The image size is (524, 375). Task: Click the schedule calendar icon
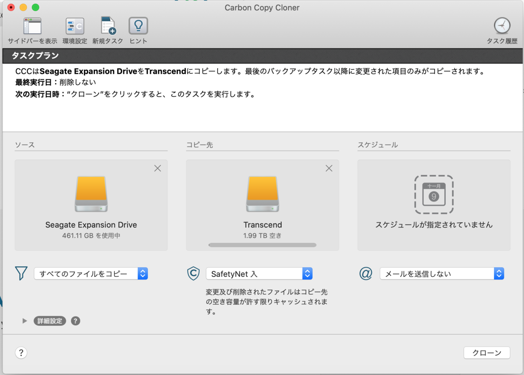tap(434, 195)
